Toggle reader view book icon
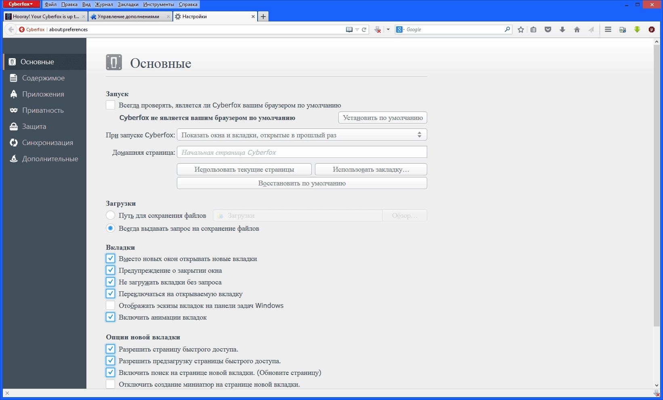Screen dimensions: 663x400 (x=349, y=29)
